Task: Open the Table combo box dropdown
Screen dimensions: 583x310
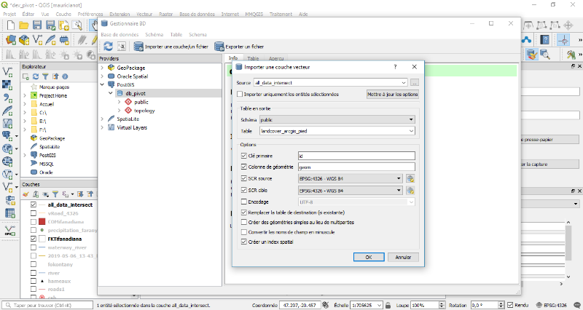Action: [x=412, y=131]
